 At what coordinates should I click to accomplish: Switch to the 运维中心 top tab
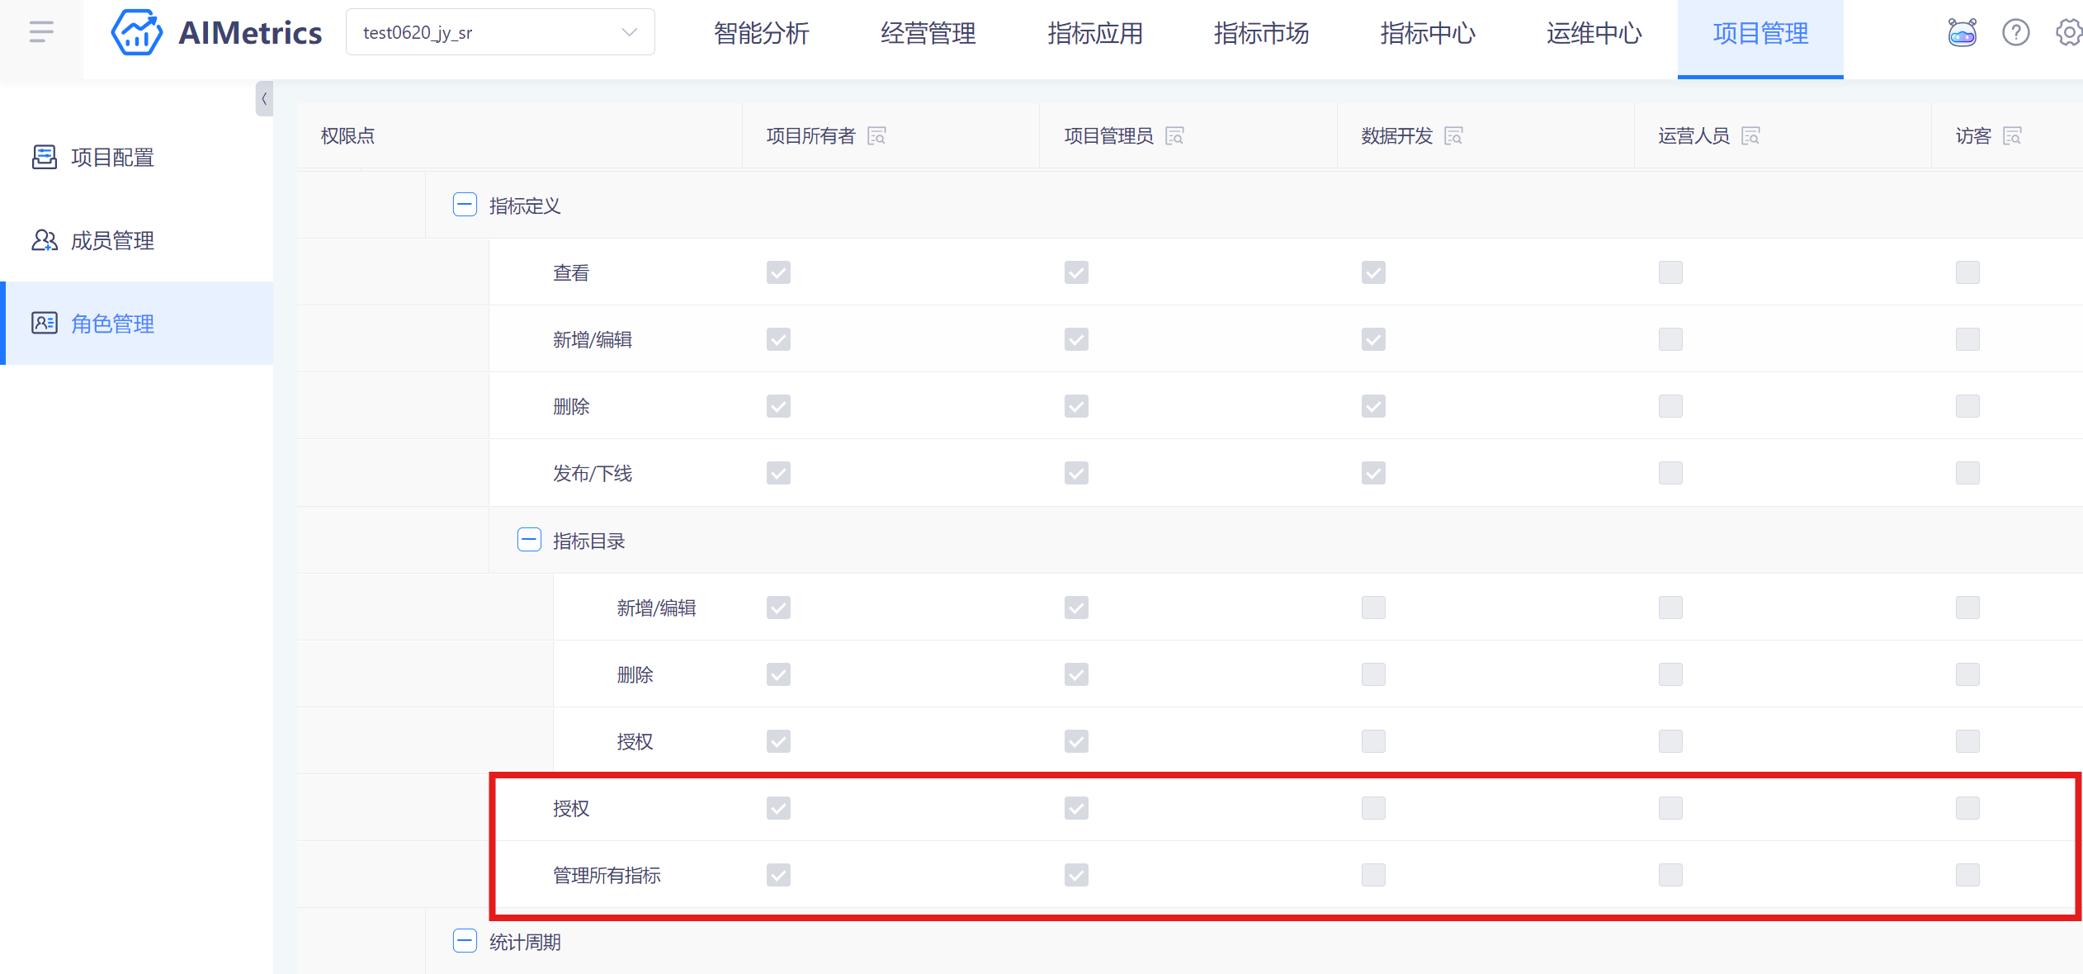point(1594,33)
